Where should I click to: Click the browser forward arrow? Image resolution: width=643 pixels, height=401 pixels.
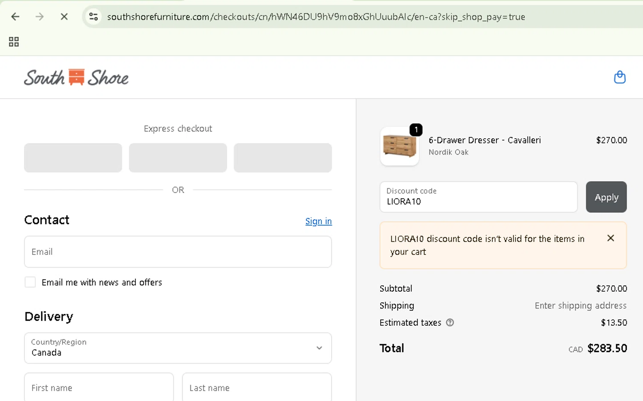tap(39, 17)
